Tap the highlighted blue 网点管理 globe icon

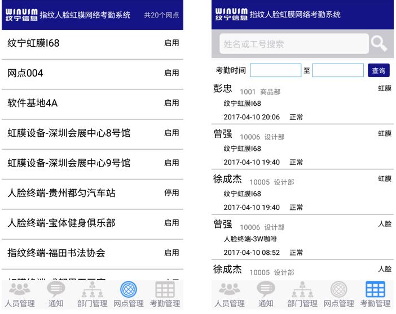[129, 288]
